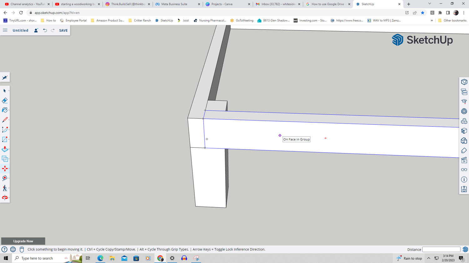The image size is (469, 263).
Task: Select the Select arrow tool
Action: [5, 91]
